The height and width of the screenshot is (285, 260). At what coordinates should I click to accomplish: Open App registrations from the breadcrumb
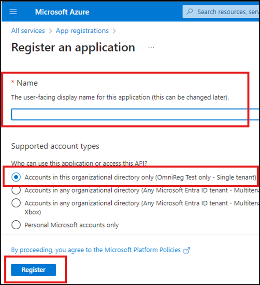click(82, 31)
